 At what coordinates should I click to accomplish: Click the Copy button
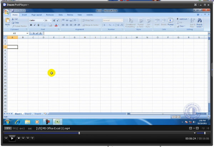[15, 23]
